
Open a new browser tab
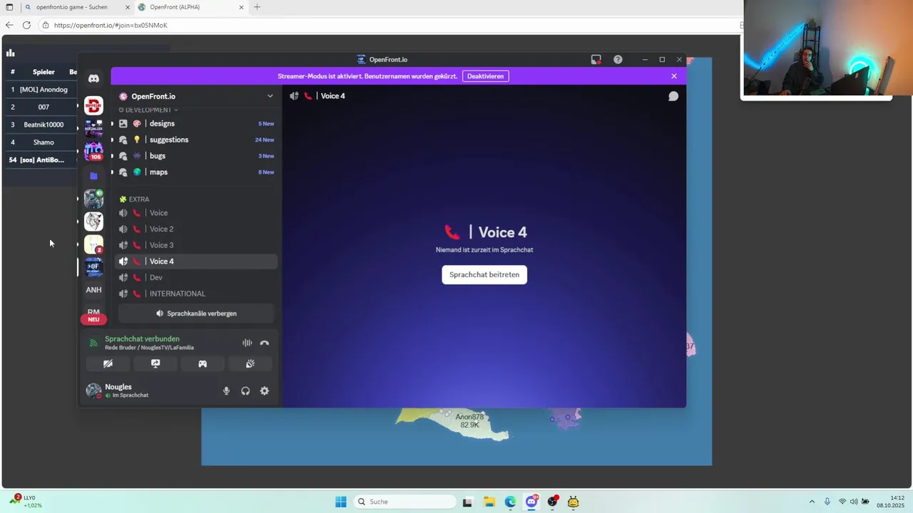click(x=257, y=7)
